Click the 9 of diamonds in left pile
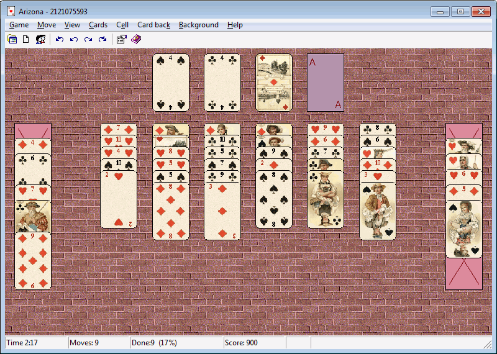The height and width of the screenshot is (354, 497). coord(33,261)
